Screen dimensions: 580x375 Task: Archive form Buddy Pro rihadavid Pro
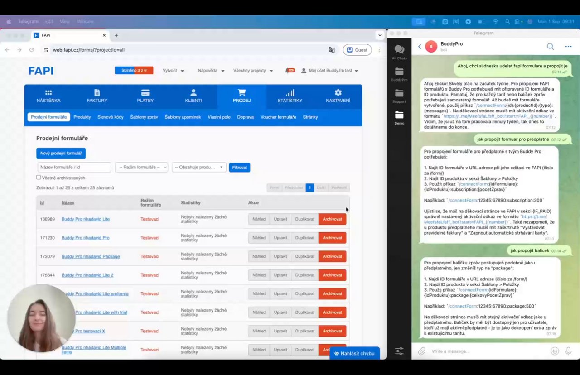point(332,238)
